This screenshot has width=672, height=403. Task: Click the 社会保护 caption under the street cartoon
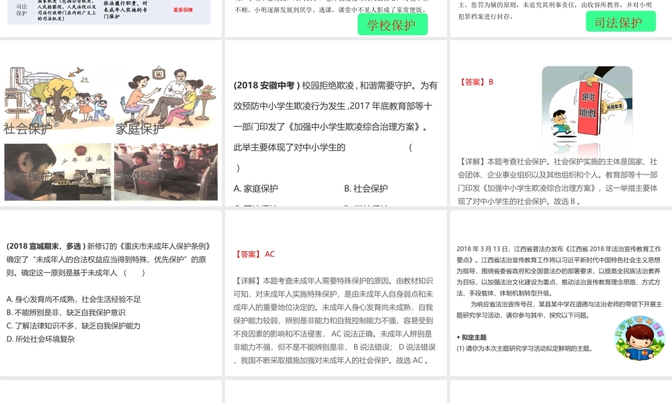28,128
